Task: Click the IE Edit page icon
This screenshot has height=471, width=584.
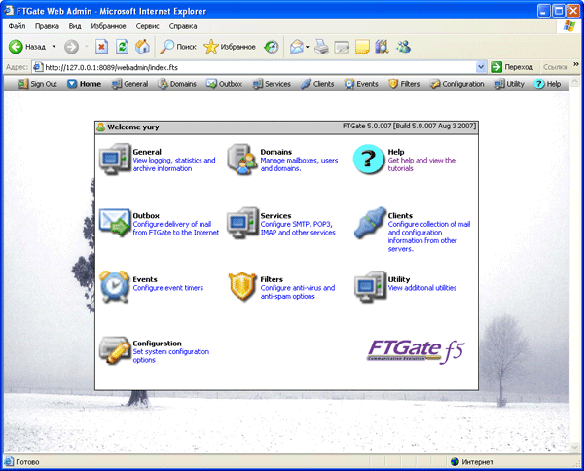Action: coord(342,47)
